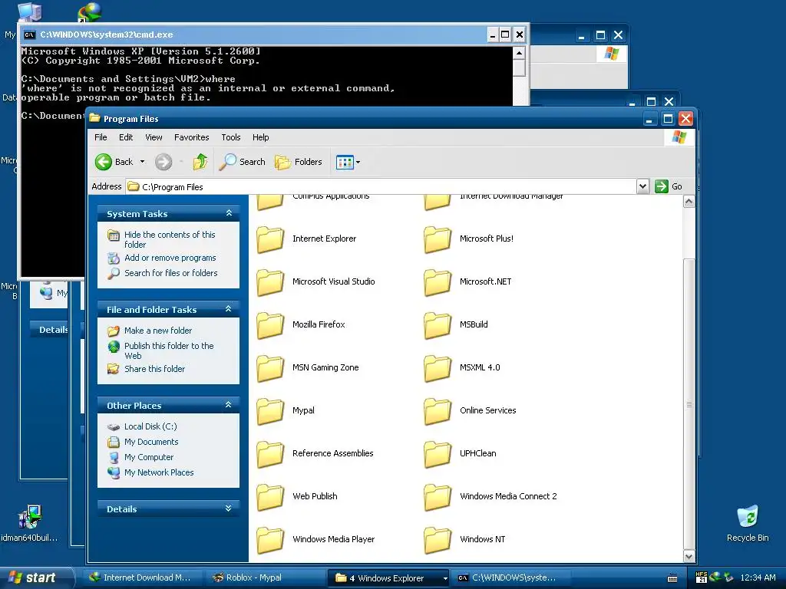The width and height of the screenshot is (786, 589).
Task: Switch to the cmd.exe taskbar button
Action: (512, 578)
